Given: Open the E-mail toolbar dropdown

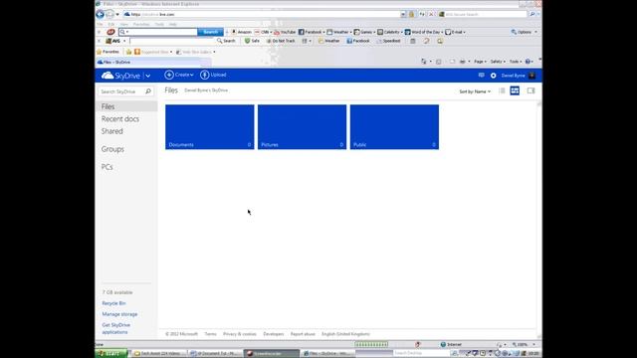Looking at the screenshot, I should pyautogui.click(x=456, y=32).
